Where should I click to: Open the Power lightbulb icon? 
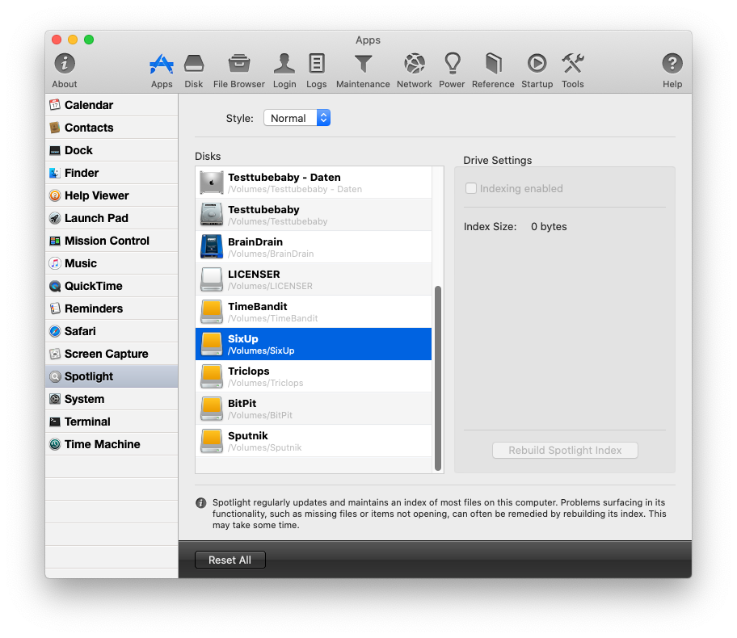[x=452, y=70]
